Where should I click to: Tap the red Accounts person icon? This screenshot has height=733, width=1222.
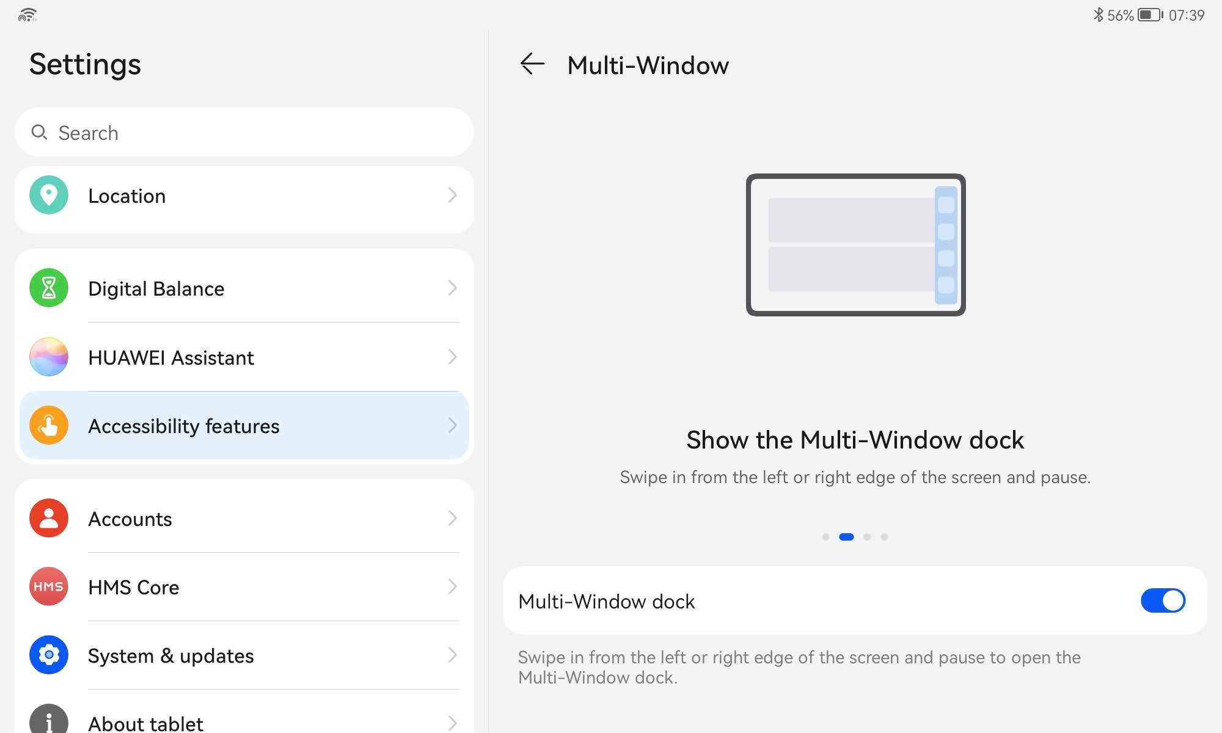[x=49, y=518]
